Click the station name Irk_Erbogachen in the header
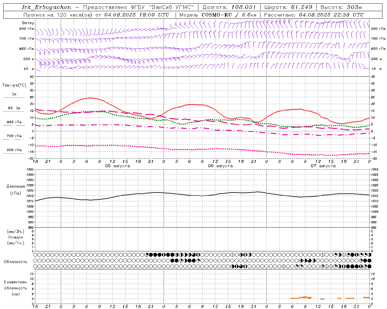Image resolution: width=387 pixels, height=309 pixels. [x=47, y=7]
